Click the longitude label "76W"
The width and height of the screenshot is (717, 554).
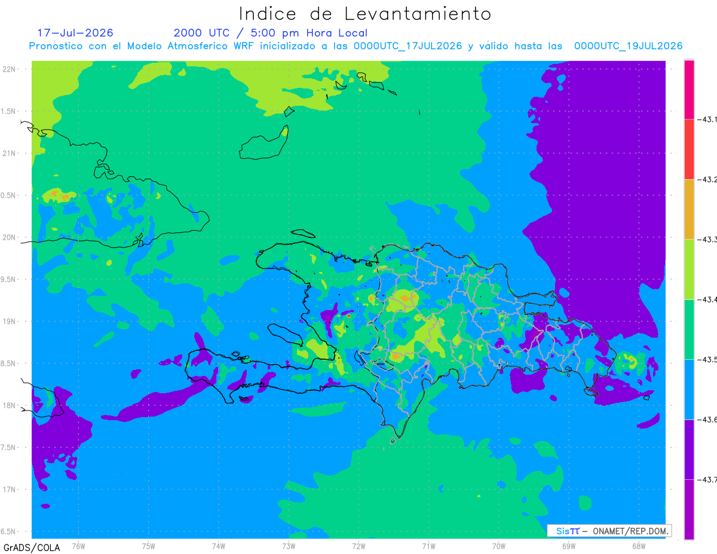pyautogui.click(x=78, y=546)
